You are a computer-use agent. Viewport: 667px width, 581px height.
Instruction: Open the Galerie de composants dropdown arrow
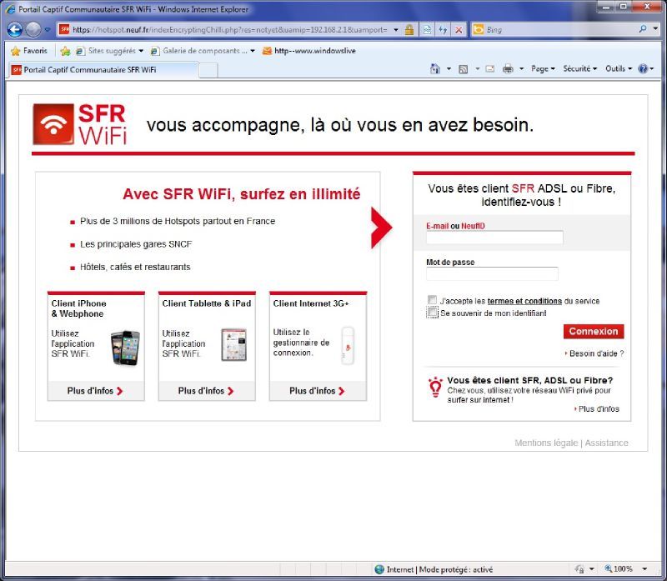[x=253, y=51]
